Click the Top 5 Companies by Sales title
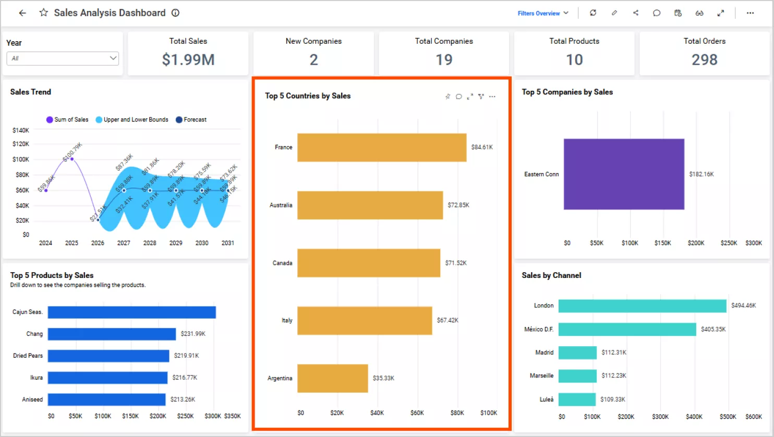 [x=567, y=92]
